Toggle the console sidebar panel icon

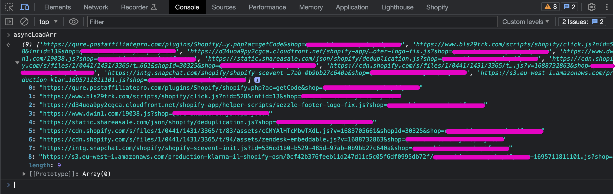[x=9, y=22]
